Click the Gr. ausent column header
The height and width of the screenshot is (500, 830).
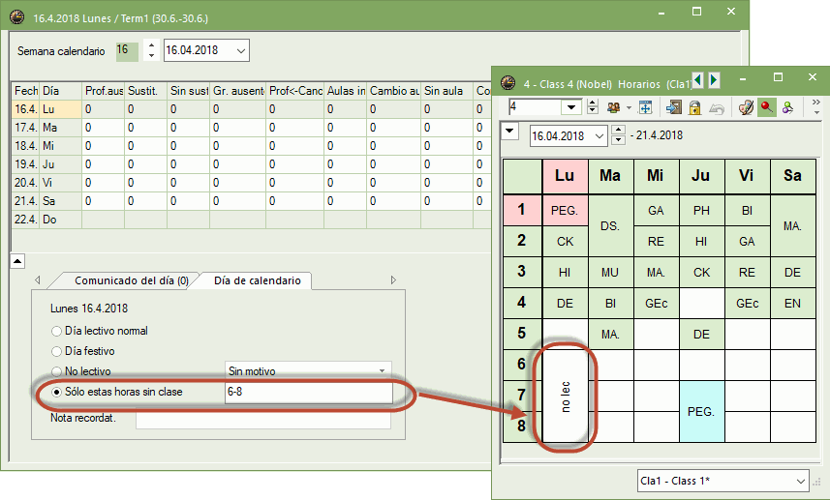pos(238,91)
